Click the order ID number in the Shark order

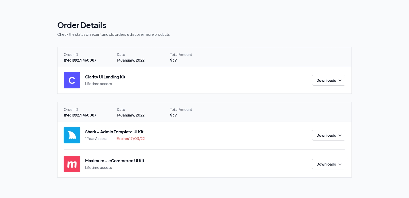click(80, 115)
